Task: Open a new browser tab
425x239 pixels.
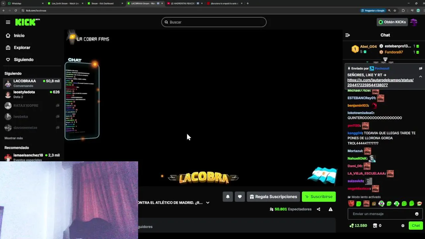Action: 248,3
